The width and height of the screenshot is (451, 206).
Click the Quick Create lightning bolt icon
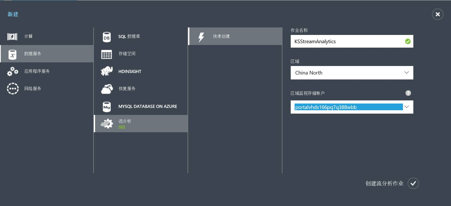201,37
